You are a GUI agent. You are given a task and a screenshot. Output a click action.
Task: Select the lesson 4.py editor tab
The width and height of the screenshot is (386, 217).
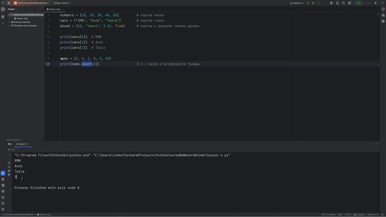click(54, 9)
